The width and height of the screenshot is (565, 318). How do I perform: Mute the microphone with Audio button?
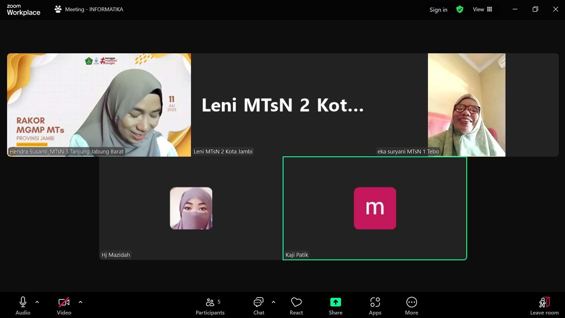point(23,305)
